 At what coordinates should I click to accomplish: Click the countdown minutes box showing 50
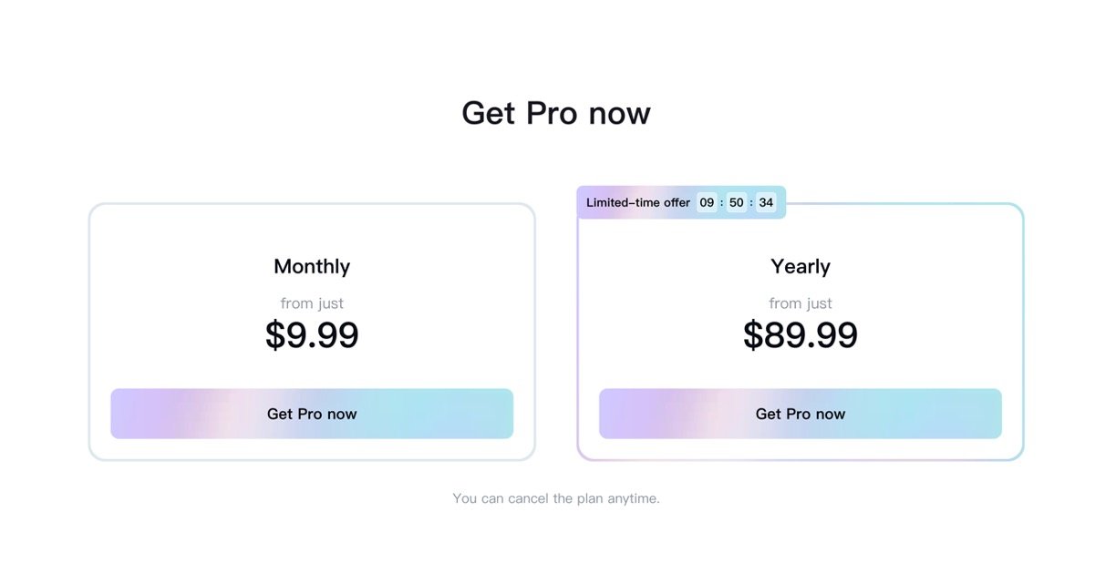click(736, 202)
